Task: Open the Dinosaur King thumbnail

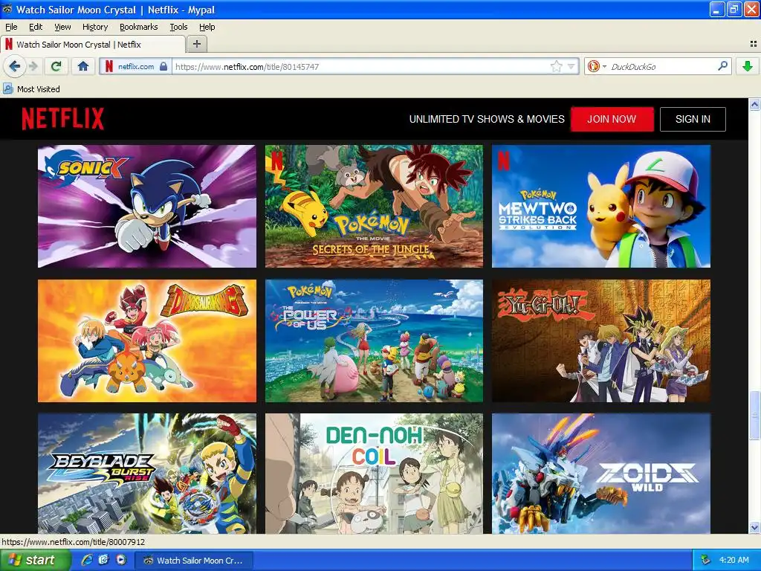Action: pos(147,341)
